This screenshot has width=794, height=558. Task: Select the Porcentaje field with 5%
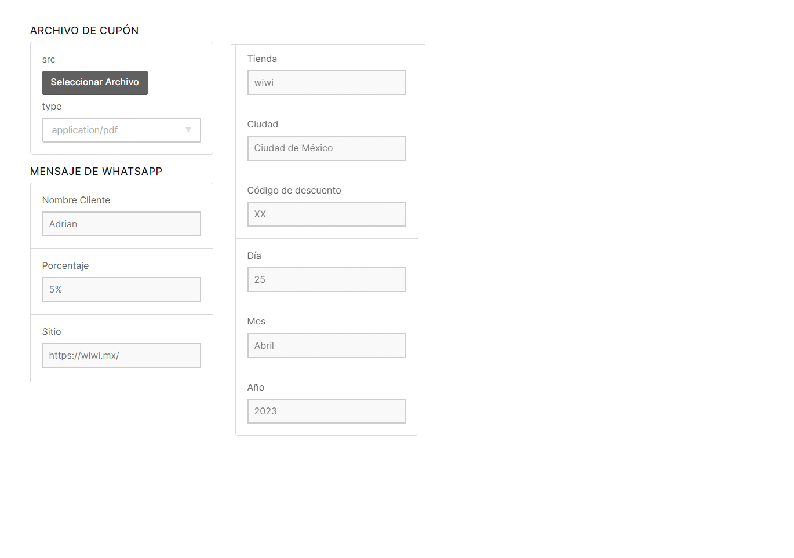122,290
